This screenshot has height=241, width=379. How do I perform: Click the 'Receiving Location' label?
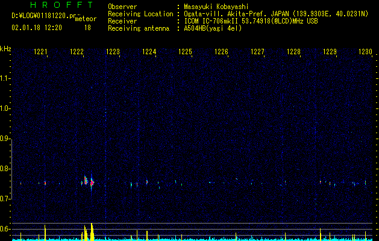tap(140, 14)
